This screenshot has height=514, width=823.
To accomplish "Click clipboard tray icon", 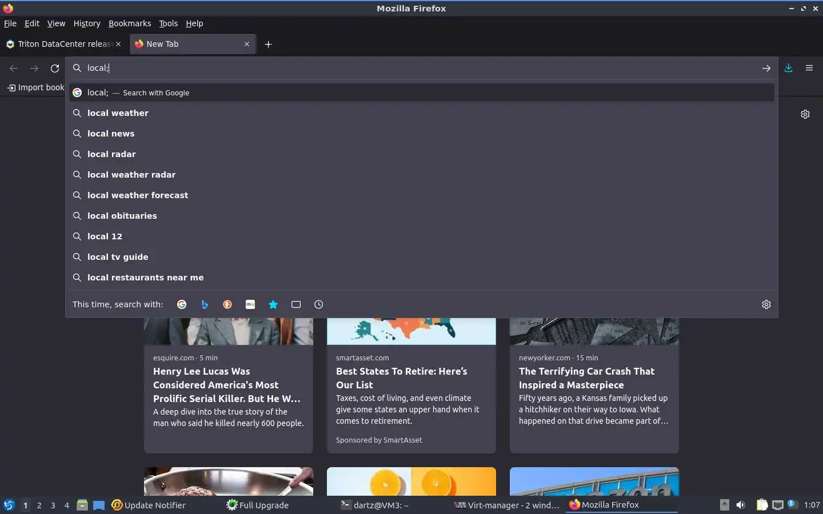I will point(762,505).
